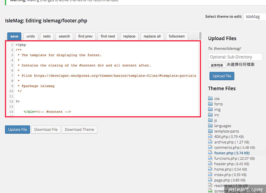
Task: Click the page.php file icon
Action: [211, 180]
